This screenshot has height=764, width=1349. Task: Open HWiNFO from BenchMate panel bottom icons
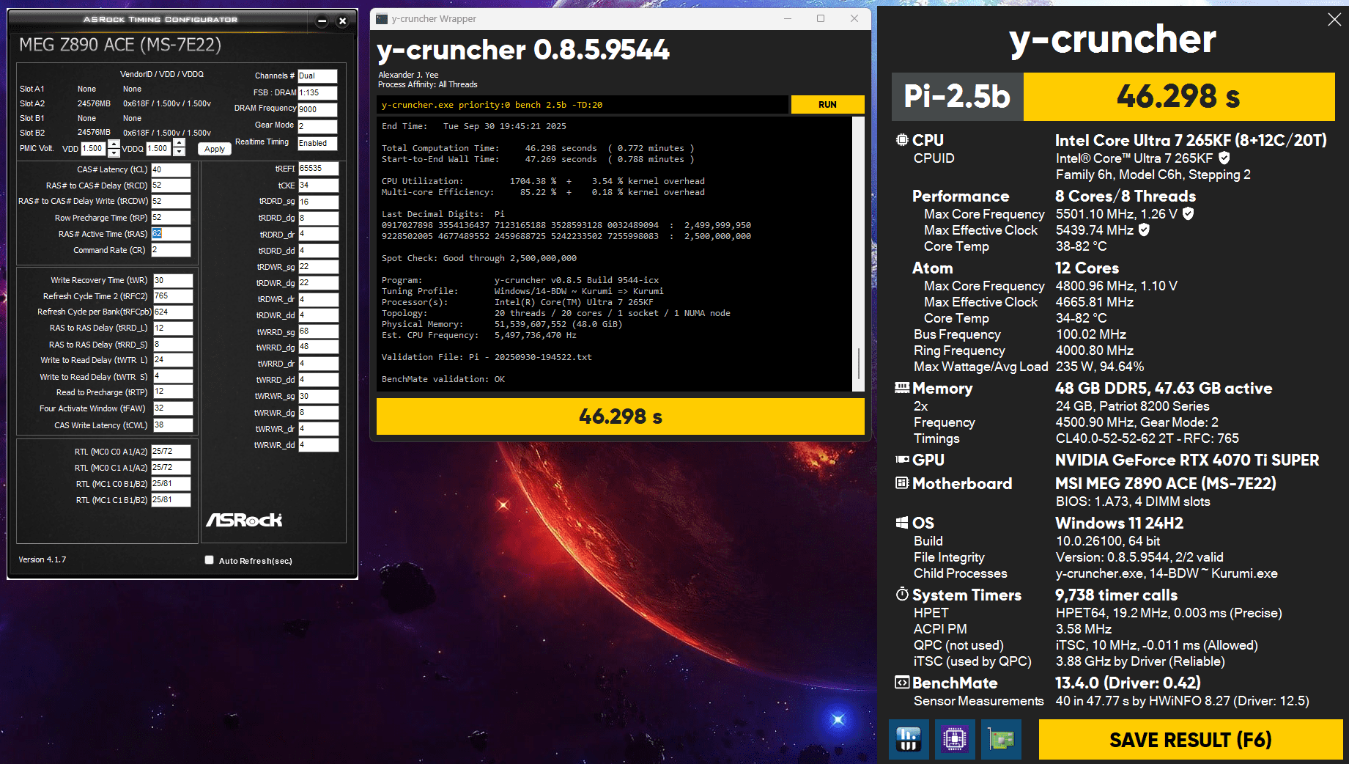click(909, 739)
